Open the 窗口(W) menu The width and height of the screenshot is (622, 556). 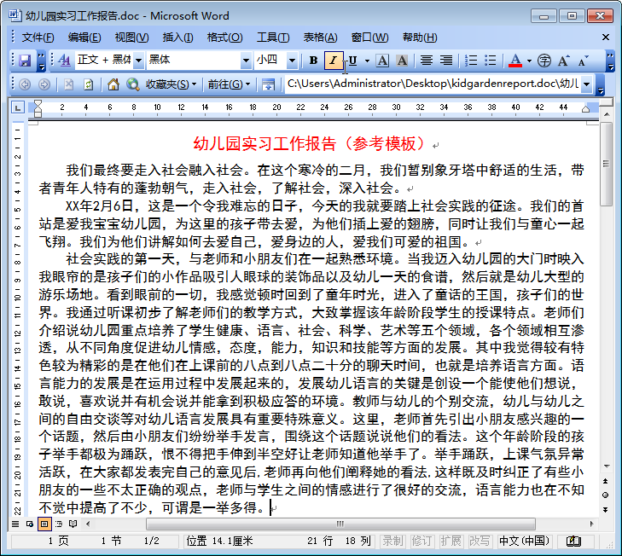click(x=369, y=38)
